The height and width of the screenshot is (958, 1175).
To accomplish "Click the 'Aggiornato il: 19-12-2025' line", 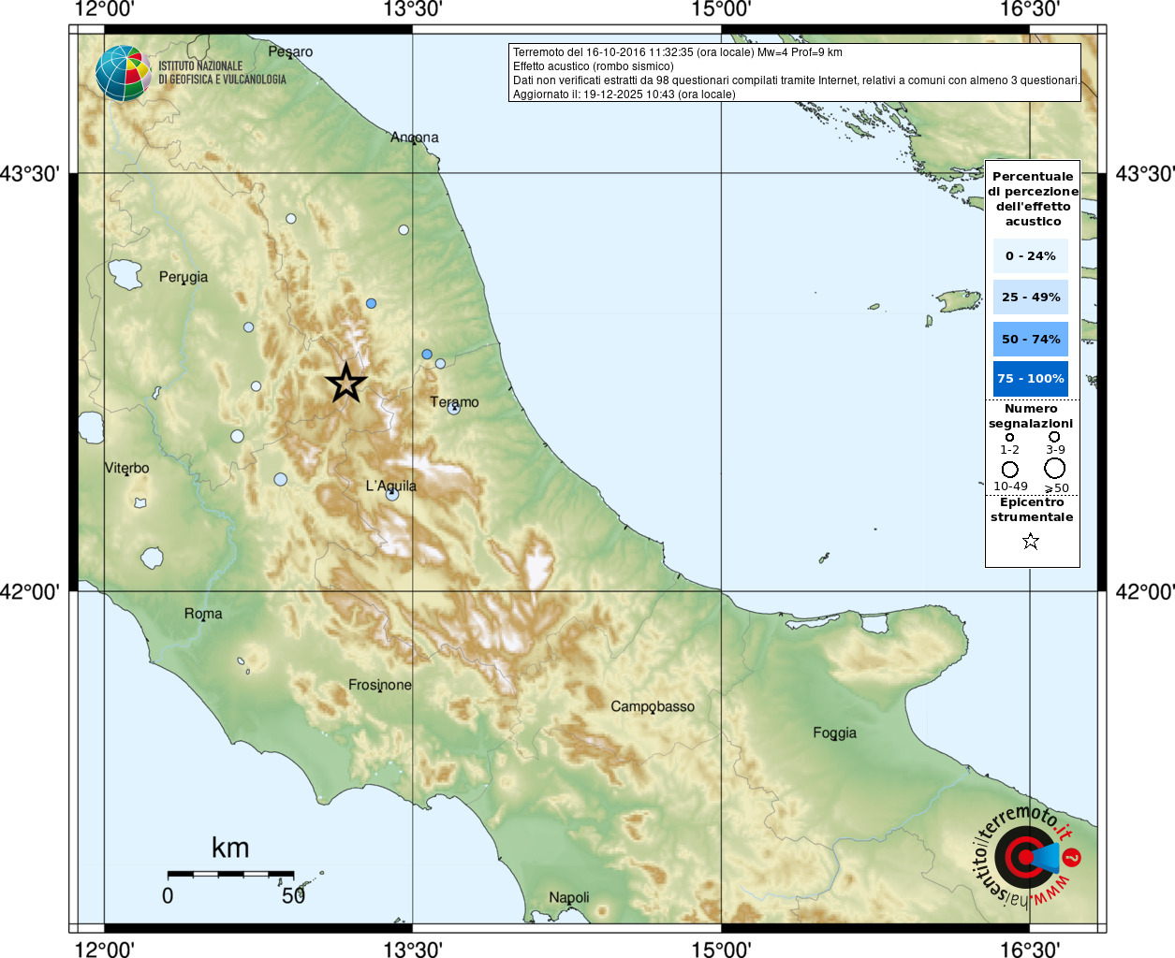I will coord(624,94).
